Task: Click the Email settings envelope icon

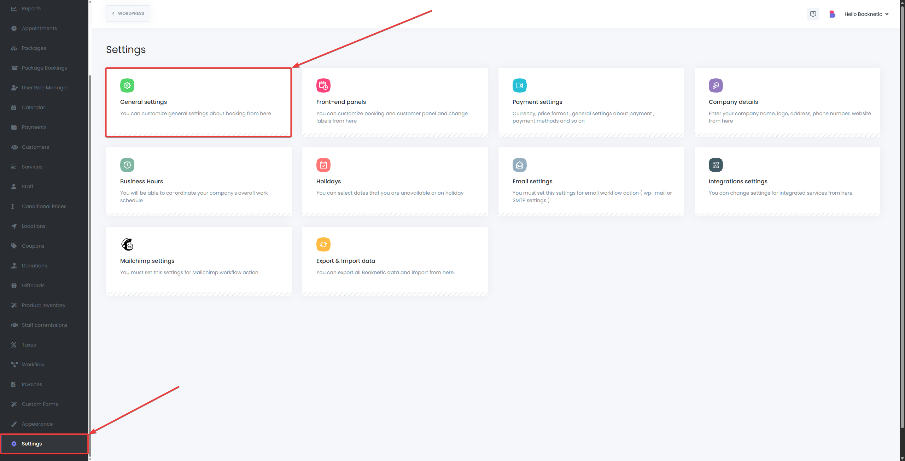Action: pyautogui.click(x=519, y=165)
